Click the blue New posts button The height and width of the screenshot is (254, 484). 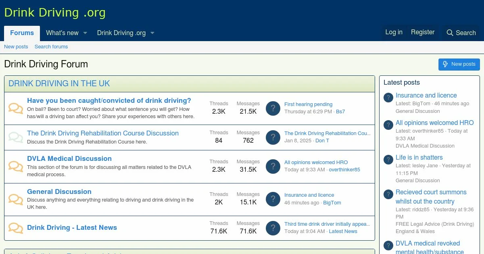459,64
